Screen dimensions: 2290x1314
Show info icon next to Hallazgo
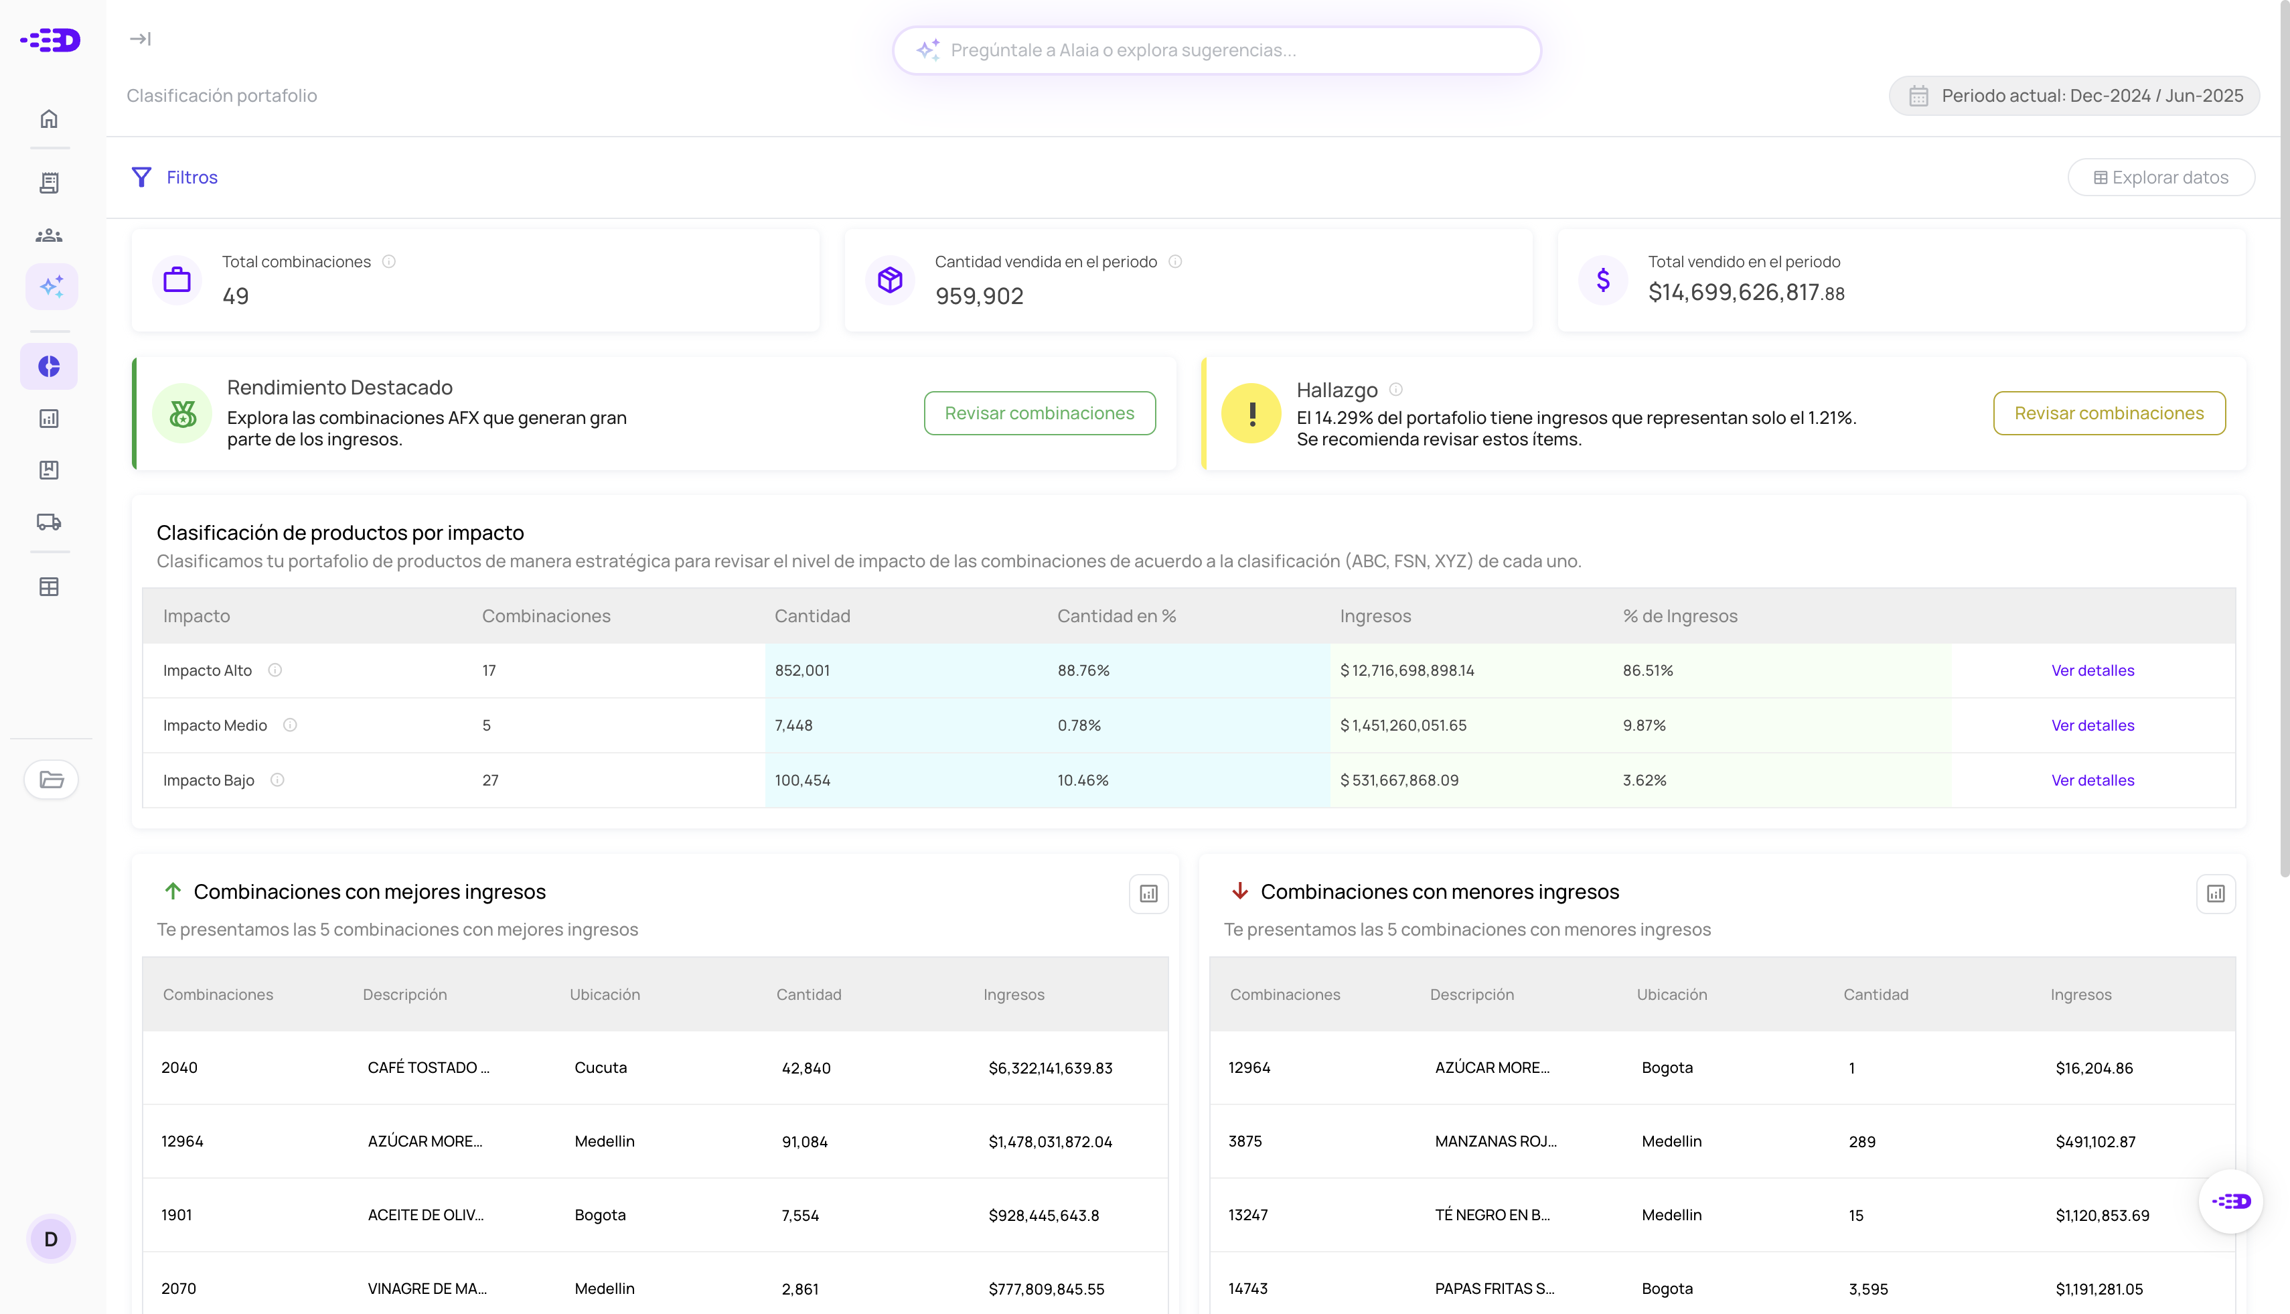pyautogui.click(x=1396, y=389)
